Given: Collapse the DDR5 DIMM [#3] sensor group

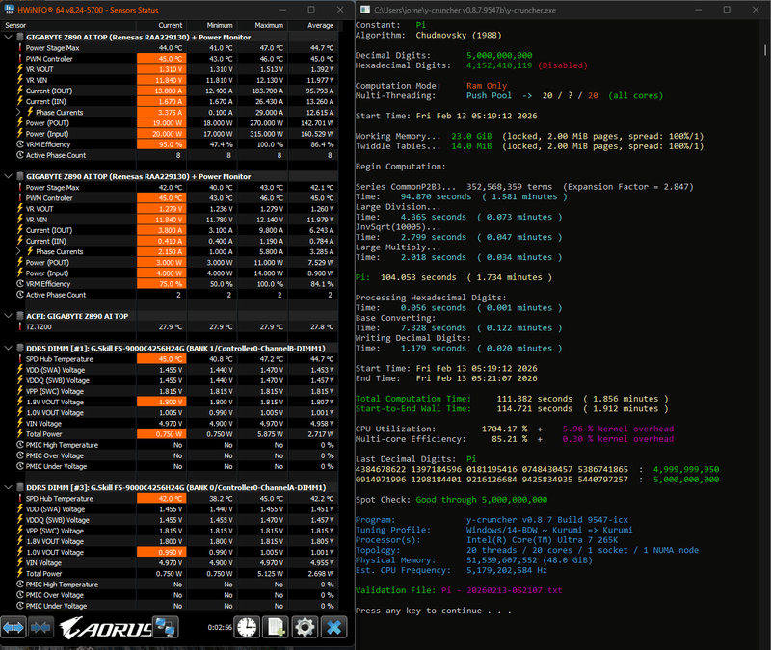Looking at the screenshot, I should 8,488.
